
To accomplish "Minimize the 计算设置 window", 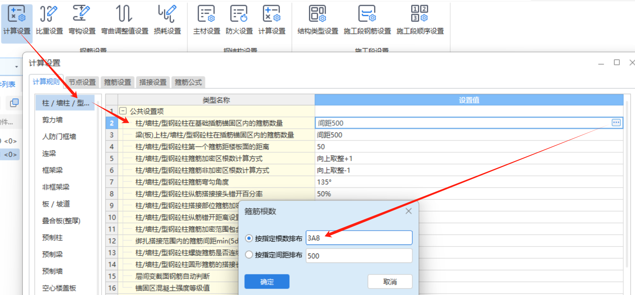I will click(x=601, y=63).
